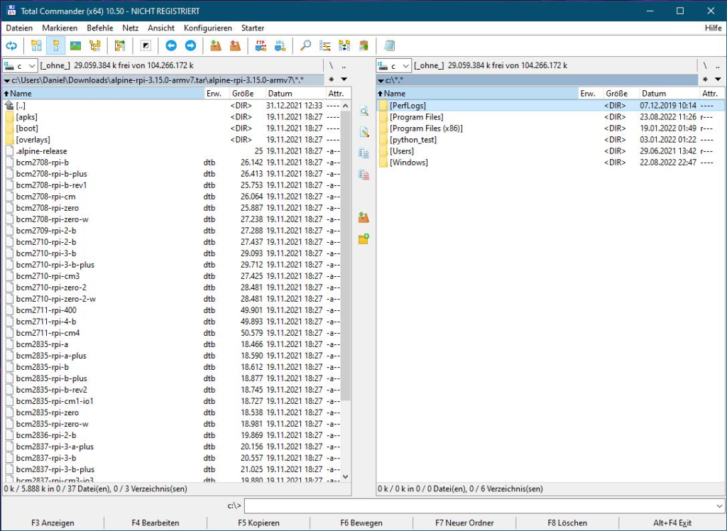
Task: Click the F8 Löschen button
Action: pyautogui.click(x=567, y=522)
